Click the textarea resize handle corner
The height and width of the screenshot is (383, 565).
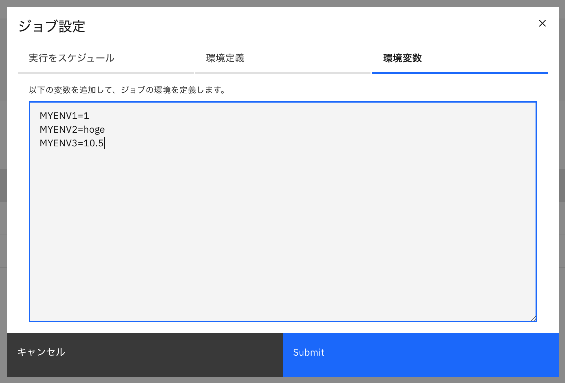tap(533, 319)
